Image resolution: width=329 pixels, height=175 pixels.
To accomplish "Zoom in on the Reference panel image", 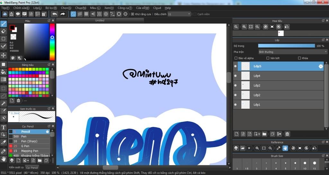I will 257,148.
